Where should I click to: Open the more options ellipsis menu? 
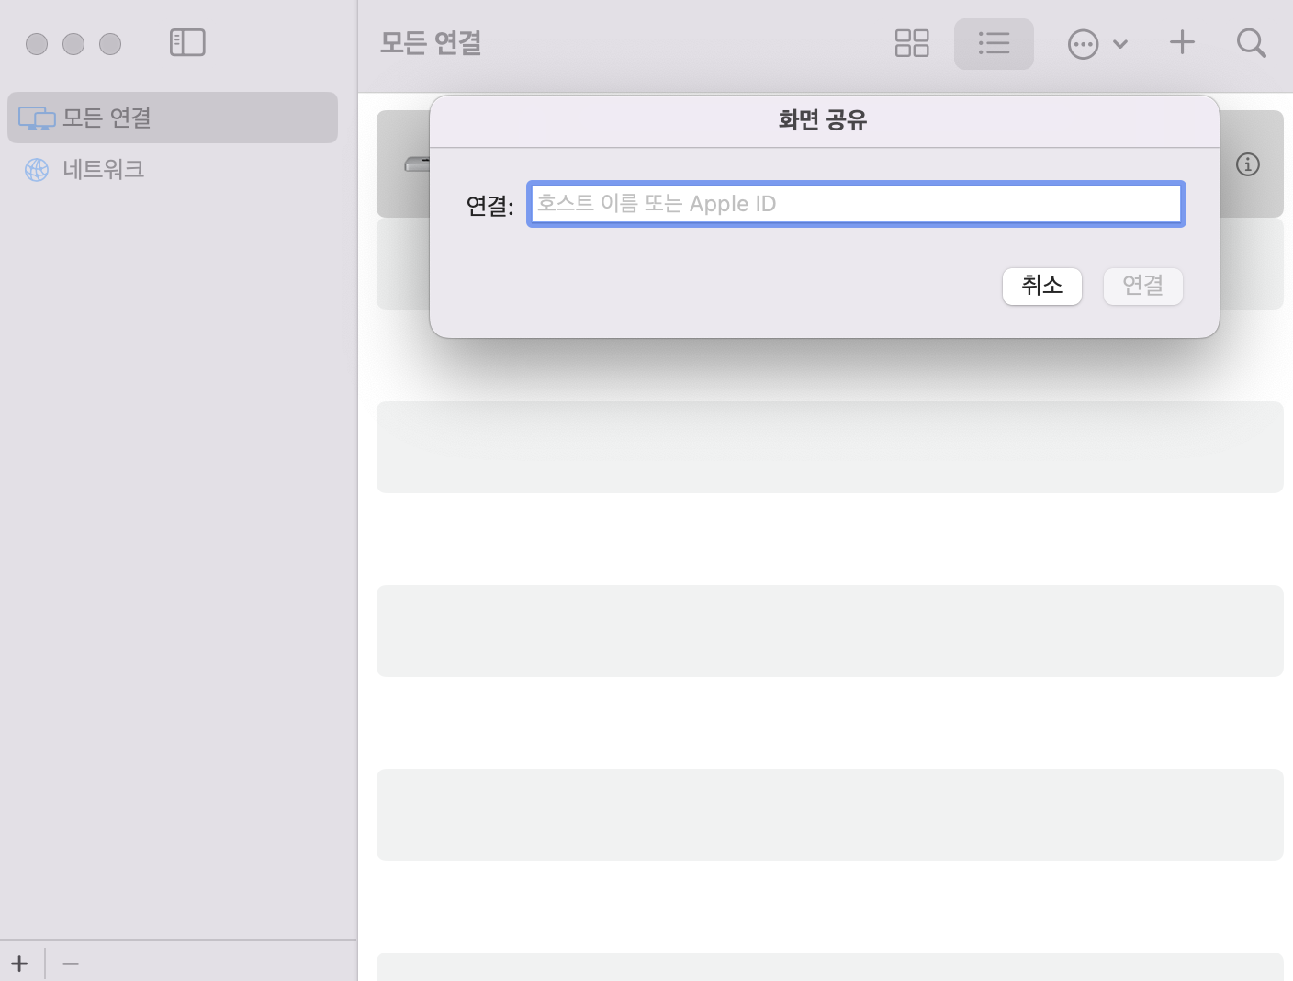tap(1097, 44)
